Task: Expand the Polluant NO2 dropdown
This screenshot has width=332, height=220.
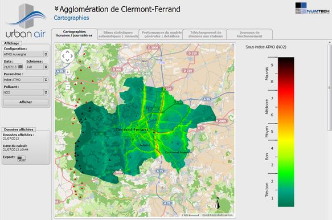Action: pos(26,92)
